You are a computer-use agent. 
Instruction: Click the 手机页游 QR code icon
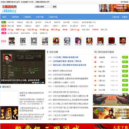pyautogui.click(x=34, y=40)
